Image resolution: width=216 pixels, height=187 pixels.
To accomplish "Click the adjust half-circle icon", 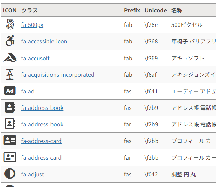I will click(10, 174).
